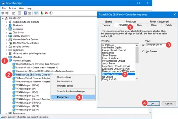Click Cancel in the Properties dialog
The width and height of the screenshot is (178, 119).
click(x=169, y=104)
